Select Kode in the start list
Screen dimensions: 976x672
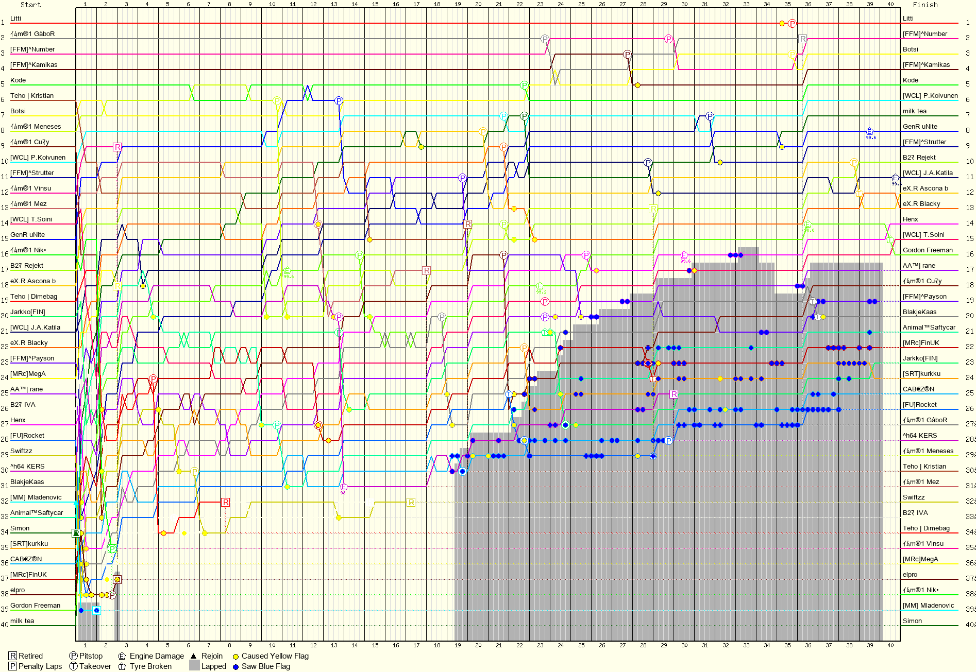18,80
